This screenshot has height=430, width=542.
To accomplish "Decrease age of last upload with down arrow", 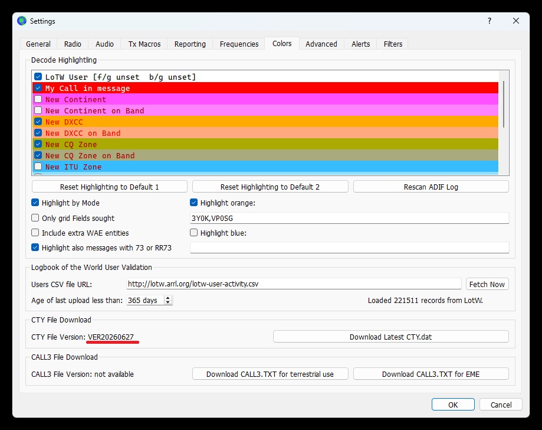I will point(168,302).
